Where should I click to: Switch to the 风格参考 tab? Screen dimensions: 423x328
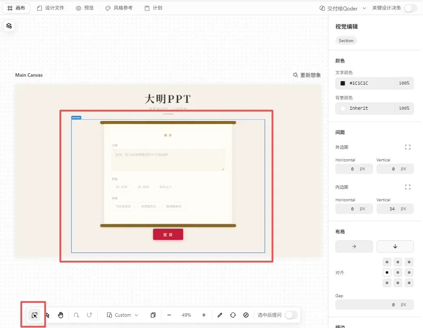[x=119, y=8]
